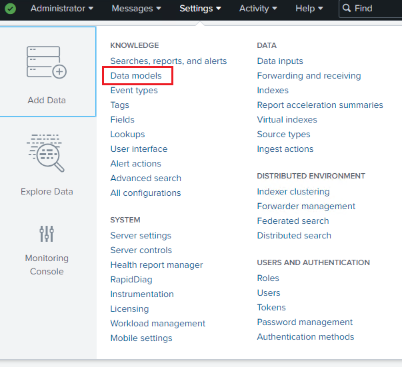Click the Find search magnifier icon
This screenshot has height=367, width=402.
tap(347, 9)
